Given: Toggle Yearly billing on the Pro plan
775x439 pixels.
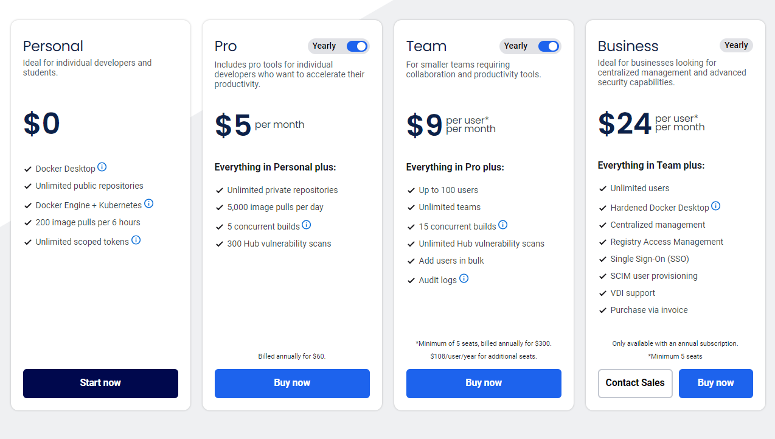Looking at the screenshot, I should coord(357,46).
